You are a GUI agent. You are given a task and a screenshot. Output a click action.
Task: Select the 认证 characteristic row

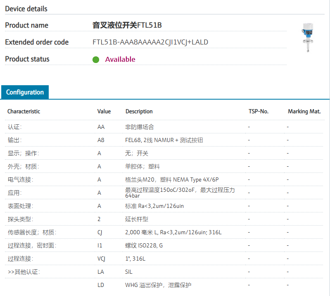(14, 127)
